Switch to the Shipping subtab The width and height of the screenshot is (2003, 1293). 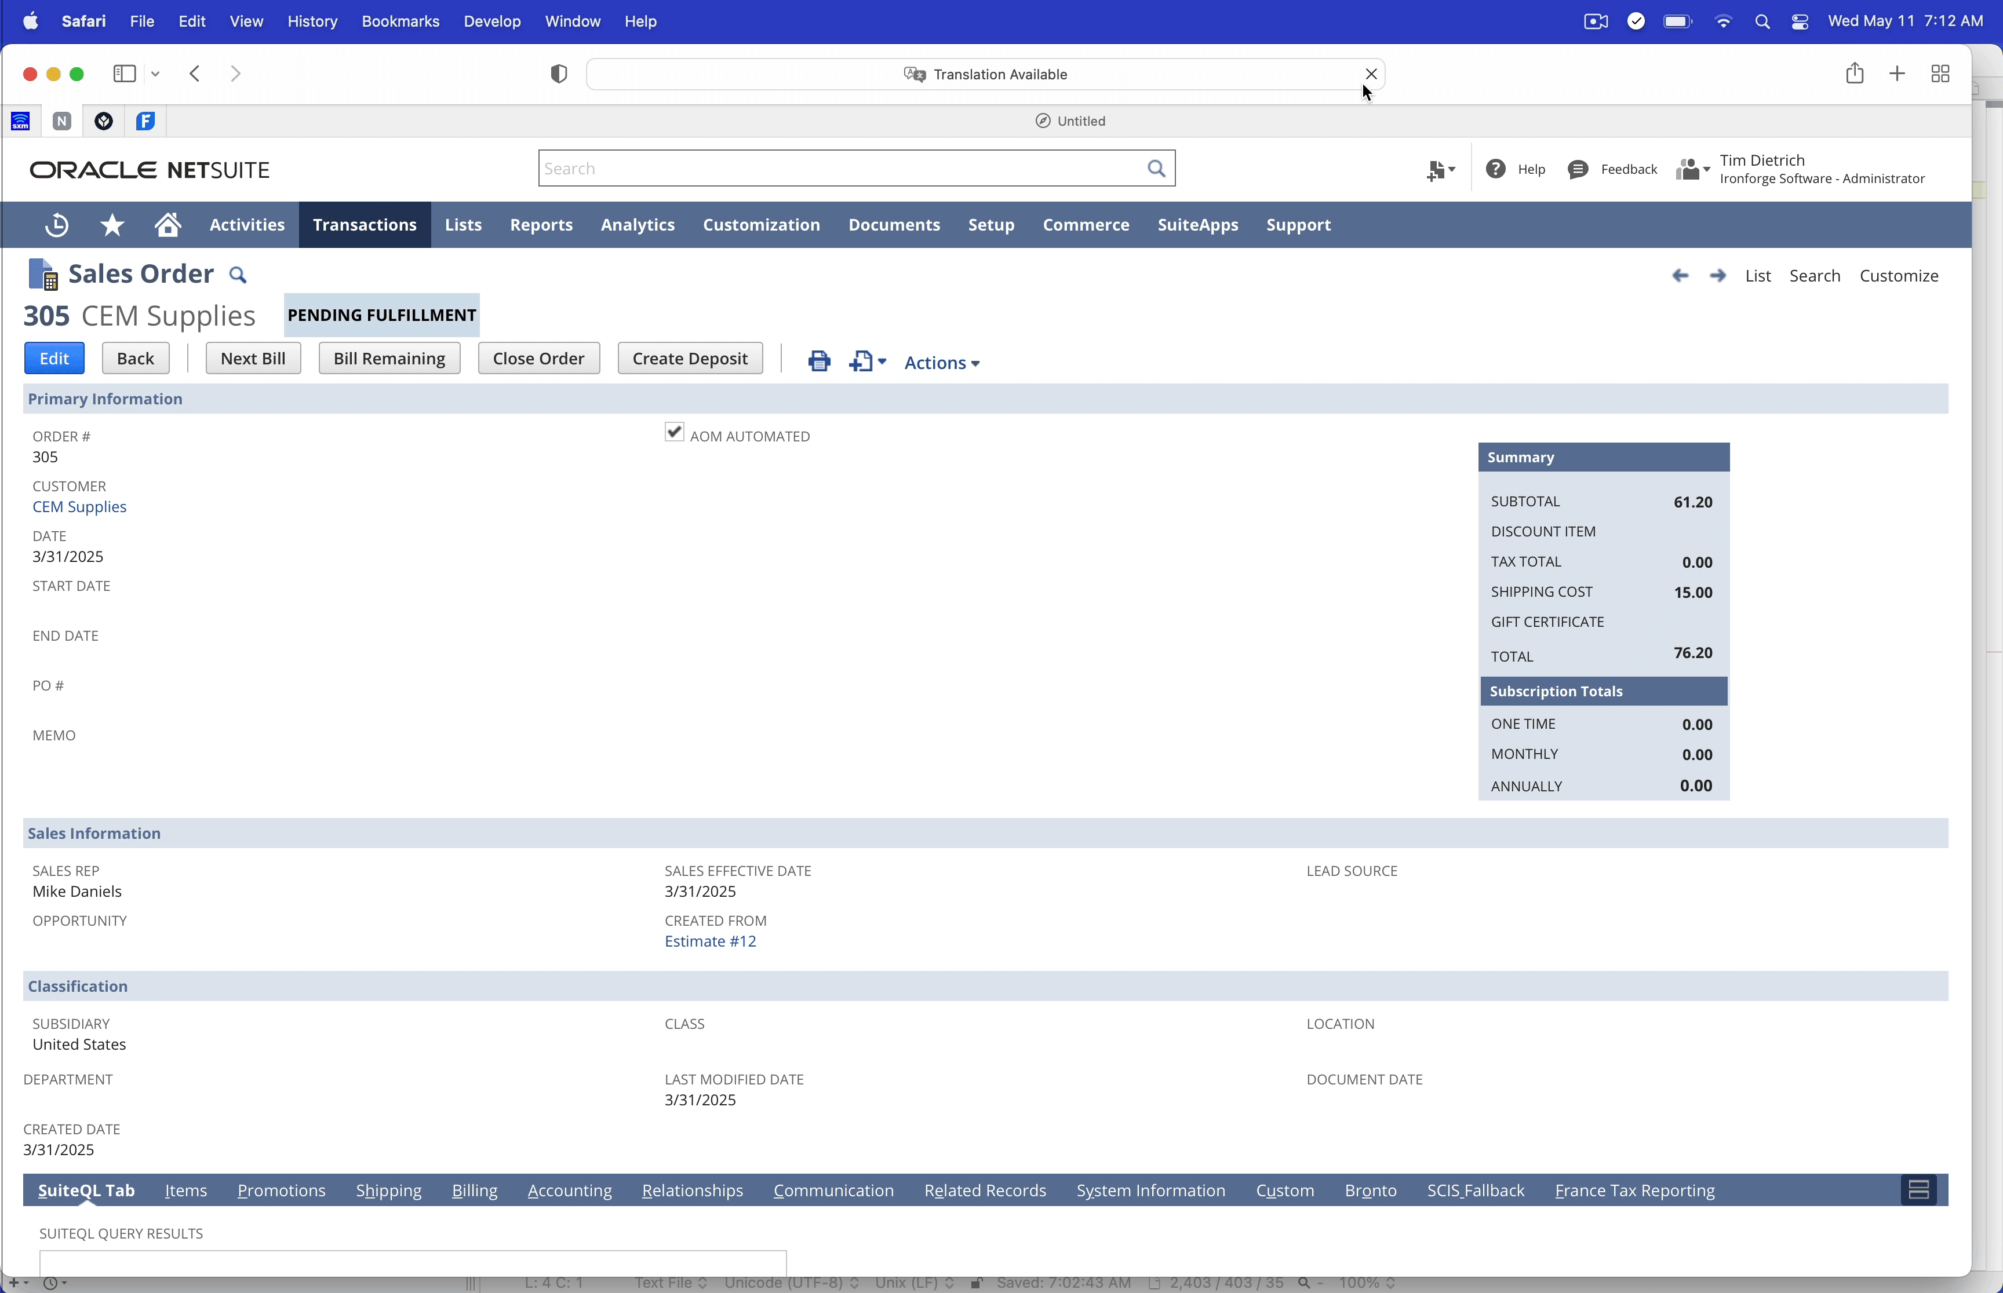tap(388, 1190)
